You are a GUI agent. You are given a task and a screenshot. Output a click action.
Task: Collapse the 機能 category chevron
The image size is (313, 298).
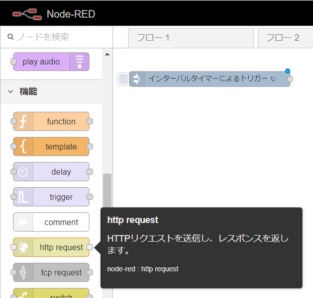11,92
